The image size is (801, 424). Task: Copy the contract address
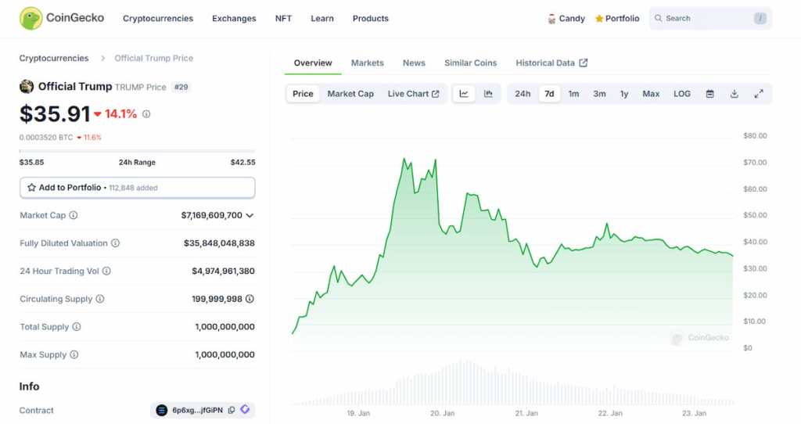pos(232,410)
